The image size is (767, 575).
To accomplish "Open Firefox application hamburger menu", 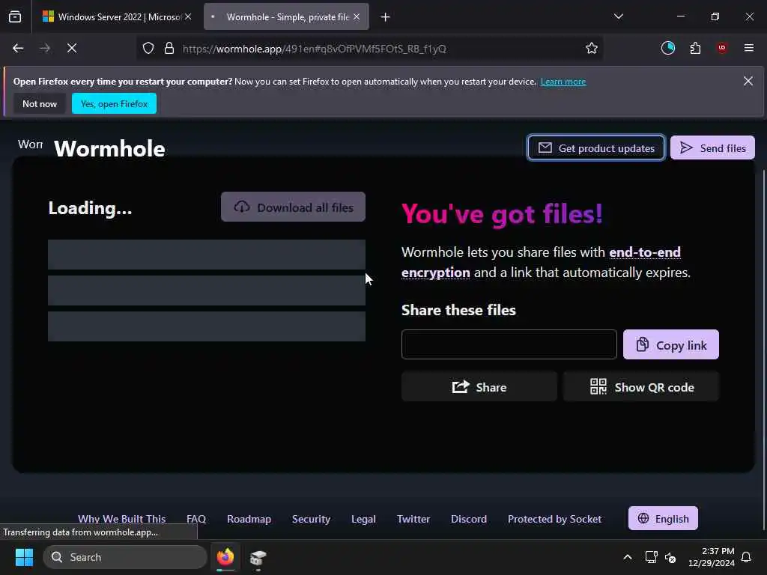I will 749,48.
